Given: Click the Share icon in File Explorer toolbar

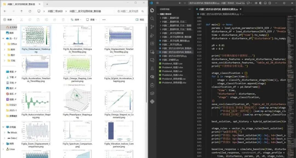Looking at the screenshot, I should pyautogui.click(x=55, y=20).
